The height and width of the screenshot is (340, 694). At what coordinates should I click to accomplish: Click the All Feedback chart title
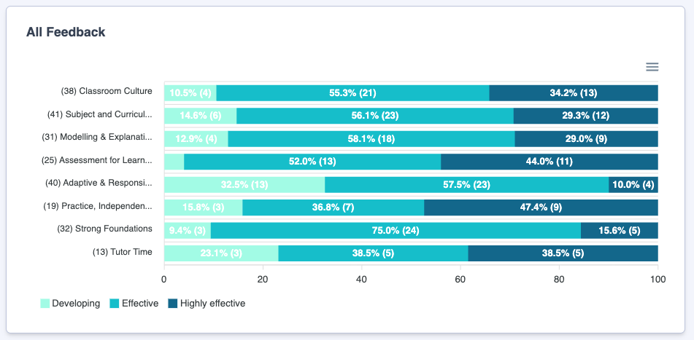click(66, 32)
